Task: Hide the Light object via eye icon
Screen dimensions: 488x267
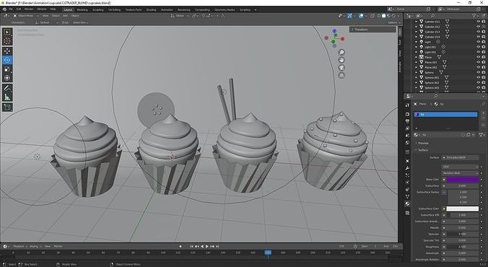Action: 479,42
